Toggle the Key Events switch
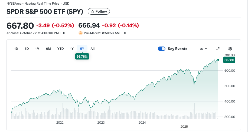248x132 pixels. click(162, 49)
